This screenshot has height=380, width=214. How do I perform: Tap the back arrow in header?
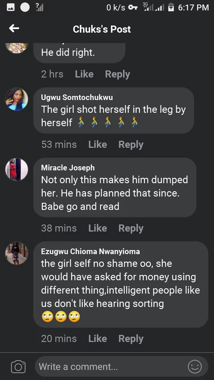pos(14,29)
